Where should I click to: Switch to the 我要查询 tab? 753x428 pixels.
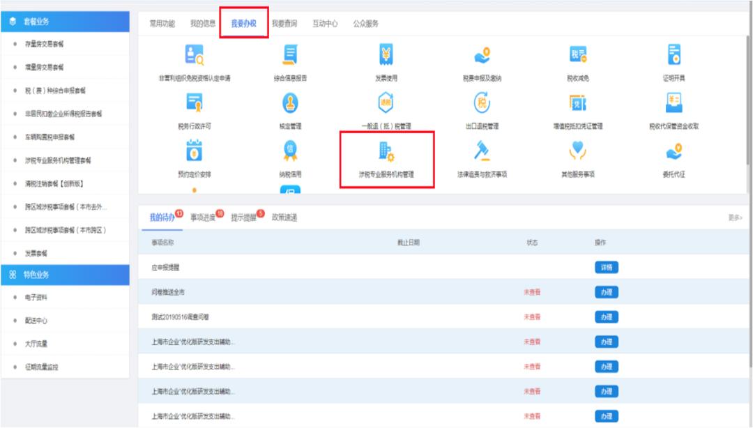coord(284,24)
